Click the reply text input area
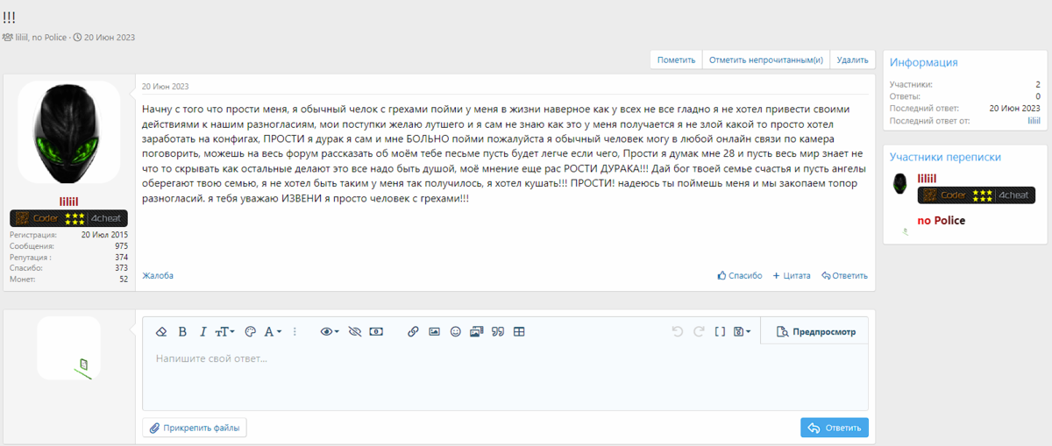The width and height of the screenshot is (1052, 446). point(504,377)
